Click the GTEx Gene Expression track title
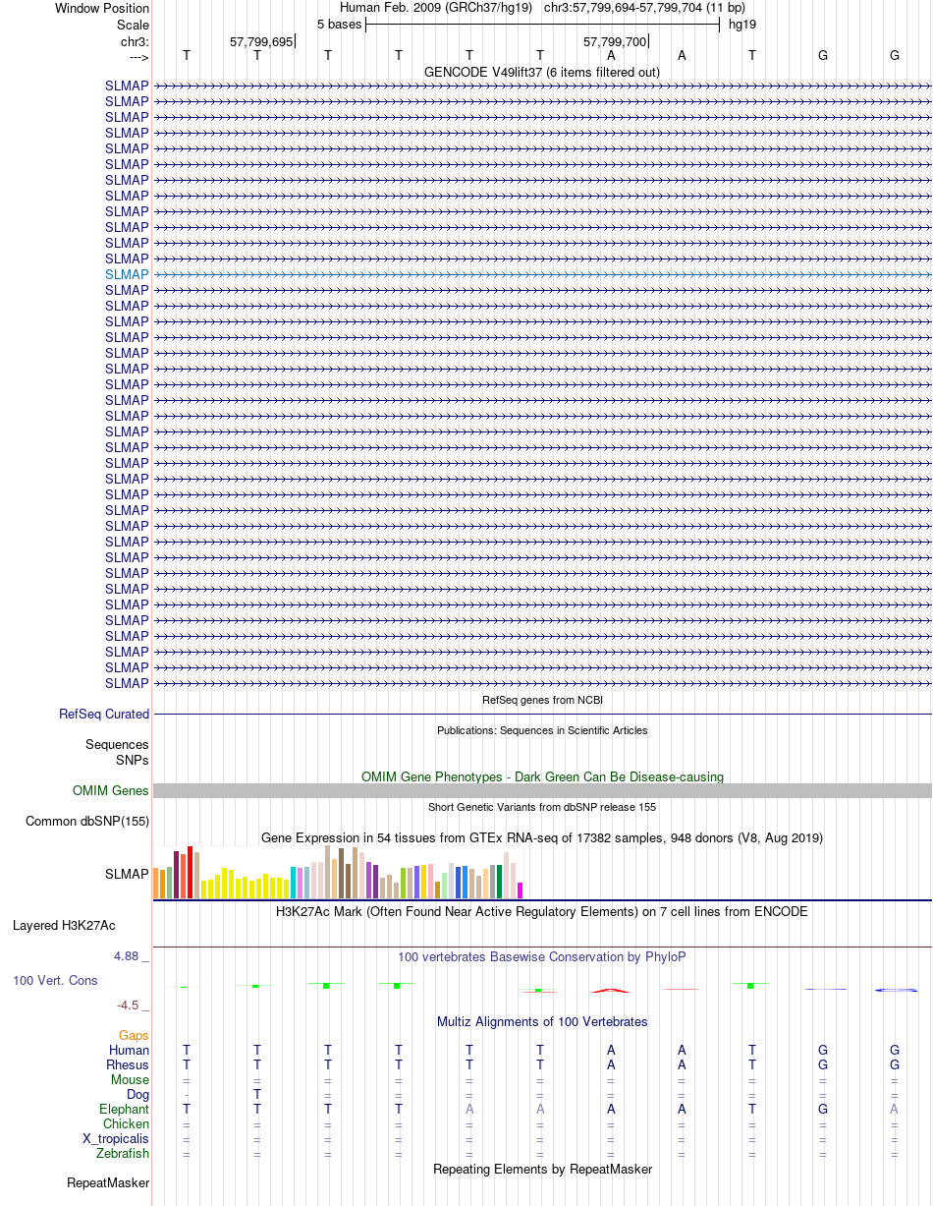The width and height of the screenshot is (933, 1206). click(542, 837)
